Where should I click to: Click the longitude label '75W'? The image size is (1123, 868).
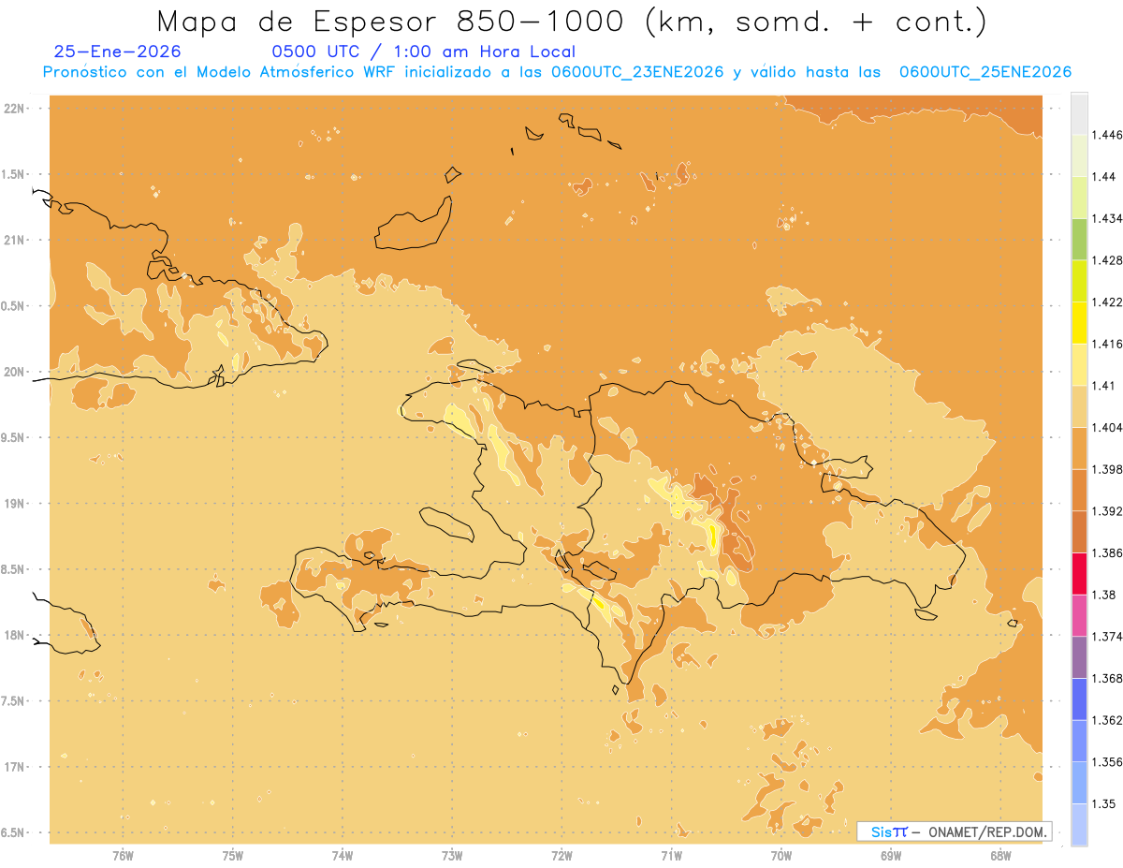[233, 855]
